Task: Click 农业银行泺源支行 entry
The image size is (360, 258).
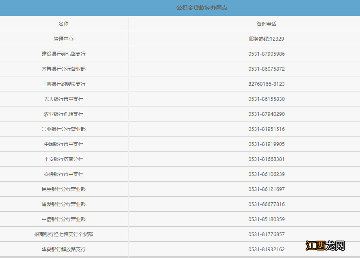Action: [x=64, y=114]
